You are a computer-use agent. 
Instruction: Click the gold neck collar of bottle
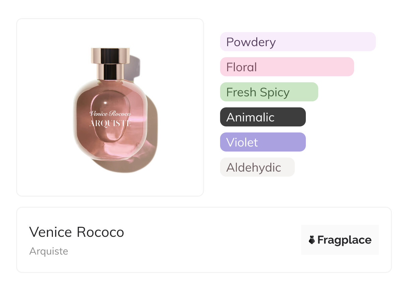110,72
